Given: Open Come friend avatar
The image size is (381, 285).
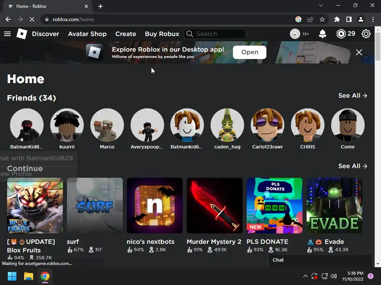Looking at the screenshot, I should [x=348, y=125].
